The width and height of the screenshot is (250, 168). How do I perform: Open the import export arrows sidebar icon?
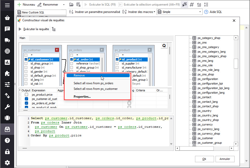(7, 96)
